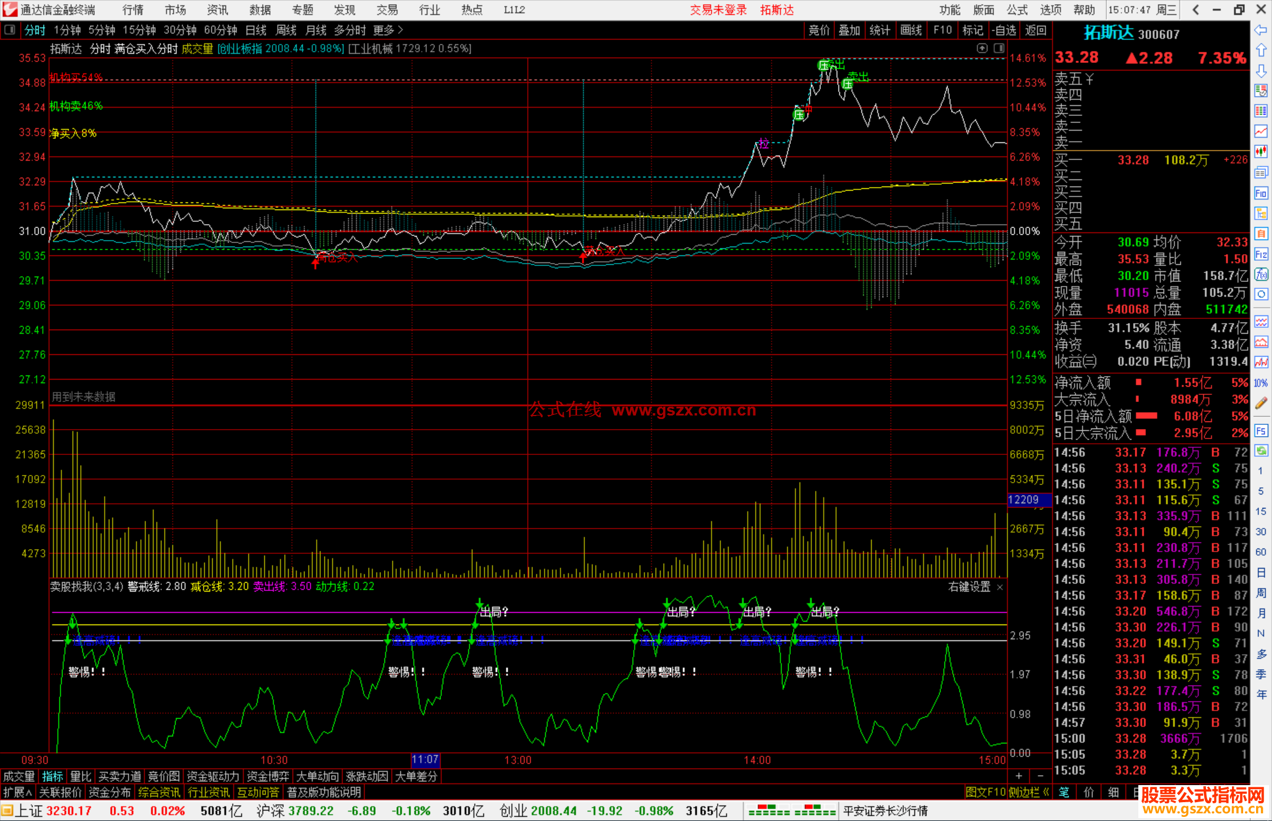This screenshot has height=821, width=1272.
Task: Open the stacked windows icon in the sidebar
Action: (1261, 172)
